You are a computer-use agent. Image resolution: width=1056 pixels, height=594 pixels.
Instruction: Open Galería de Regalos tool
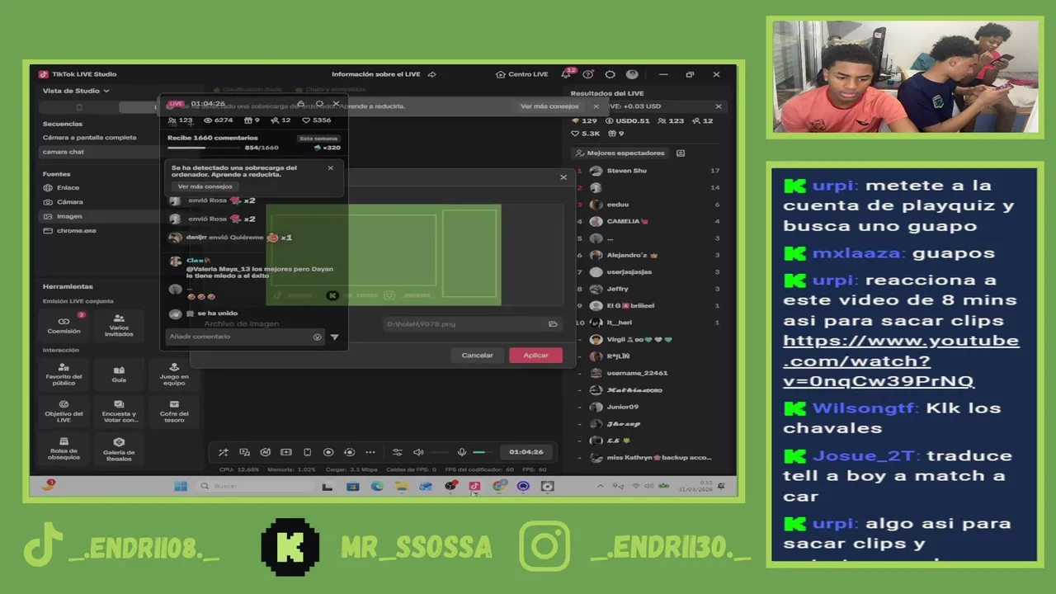(x=119, y=448)
